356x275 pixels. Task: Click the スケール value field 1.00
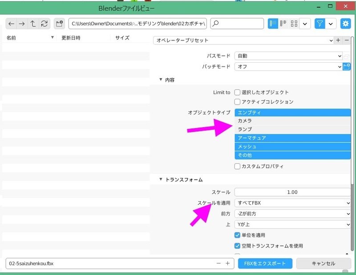pos(292,192)
